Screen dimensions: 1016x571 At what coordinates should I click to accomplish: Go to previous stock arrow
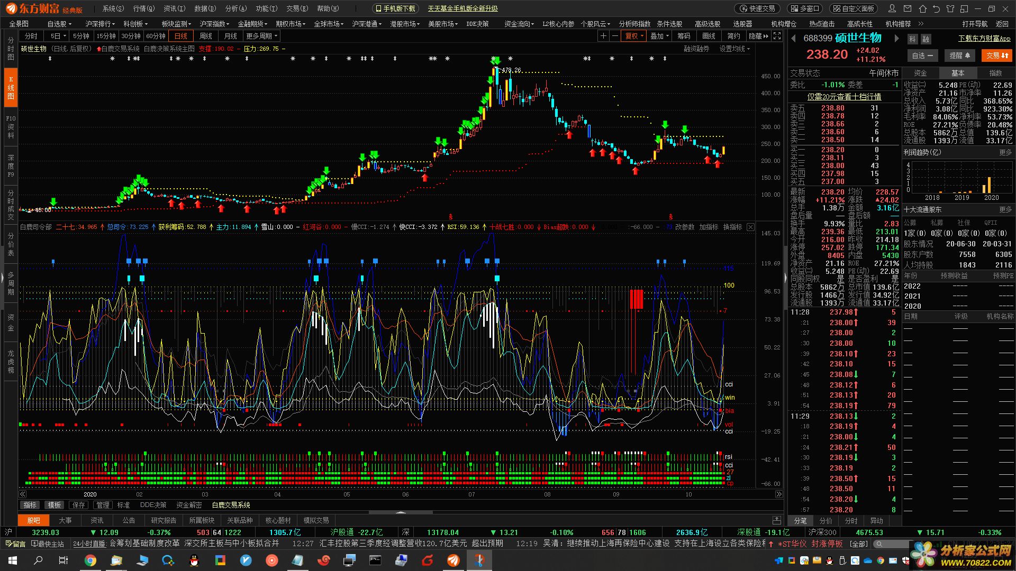tap(794, 38)
